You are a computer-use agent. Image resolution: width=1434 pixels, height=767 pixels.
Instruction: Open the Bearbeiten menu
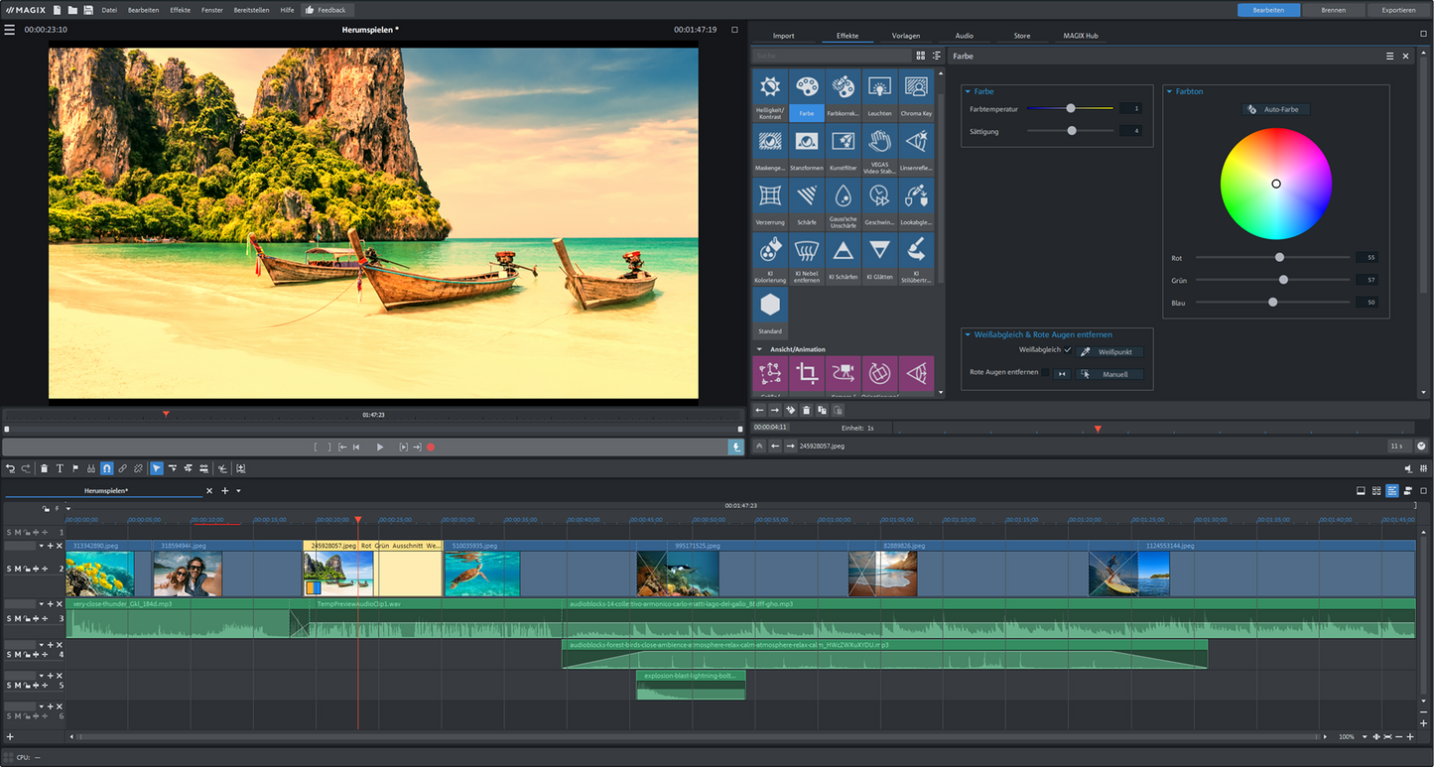(x=142, y=9)
